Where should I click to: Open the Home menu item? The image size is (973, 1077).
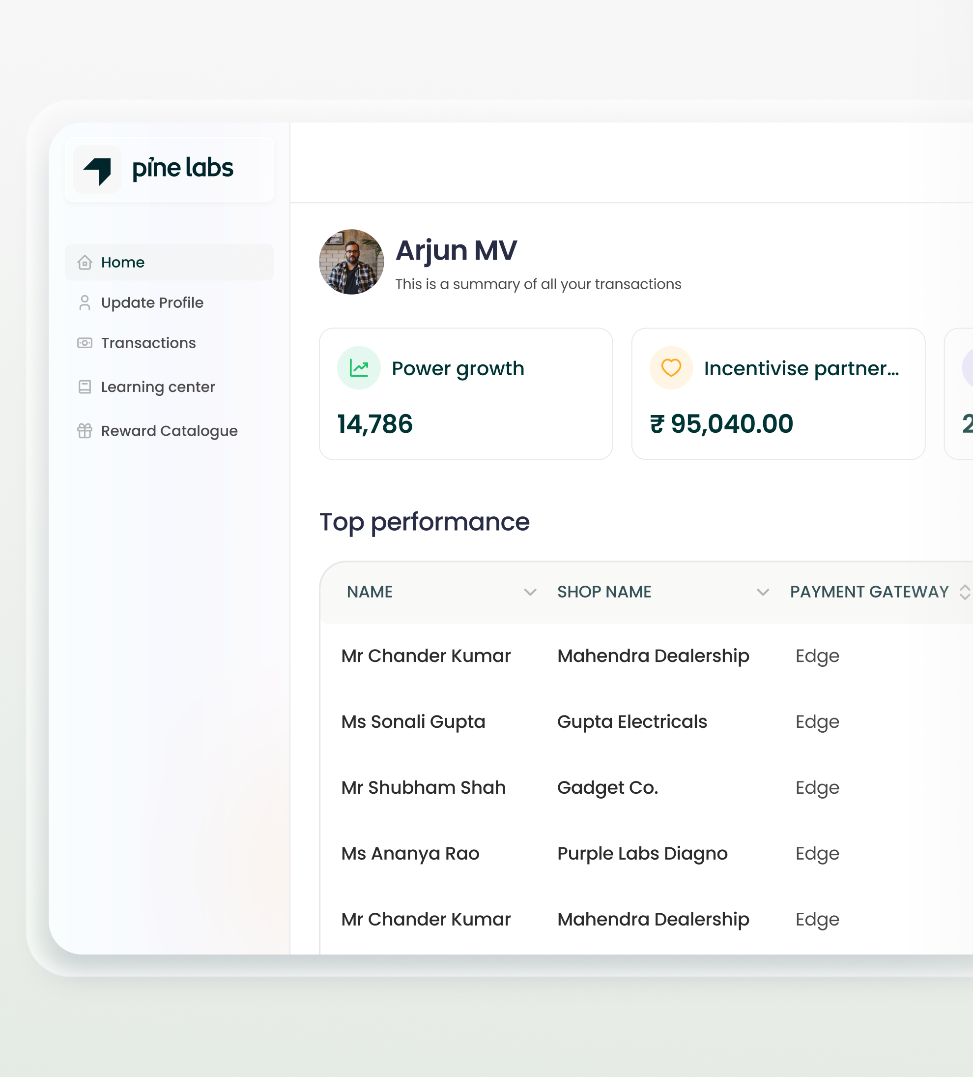[169, 262]
